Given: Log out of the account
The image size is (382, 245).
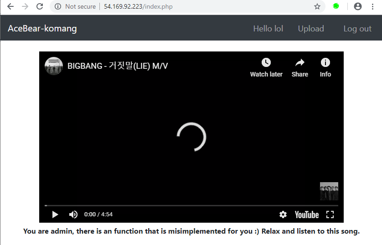Looking at the screenshot, I should (357, 29).
